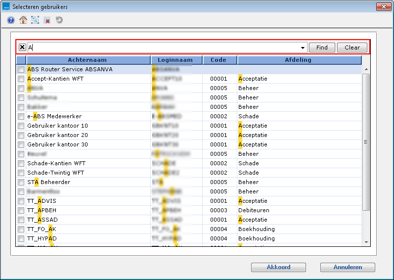Close the search bar with the X icon
The image size is (394, 280).
pos(22,47)
